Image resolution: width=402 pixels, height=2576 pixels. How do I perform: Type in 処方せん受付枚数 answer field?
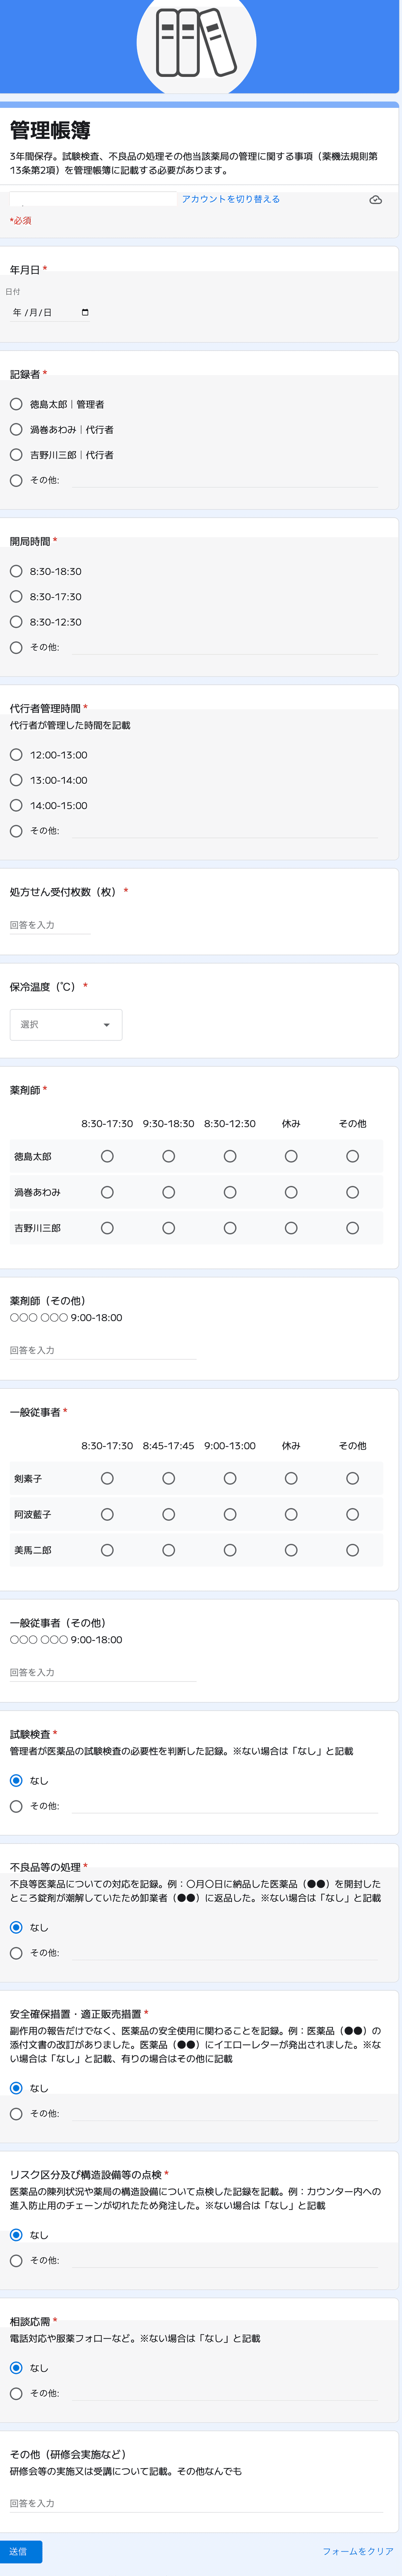pyautogui.click(x=50, y=925)
